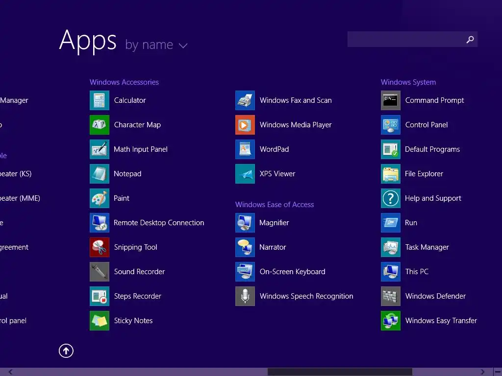The width and height of the screenshot is (502, 376).
Task: Click the File Explorer icon
Action: coord(391,174)
